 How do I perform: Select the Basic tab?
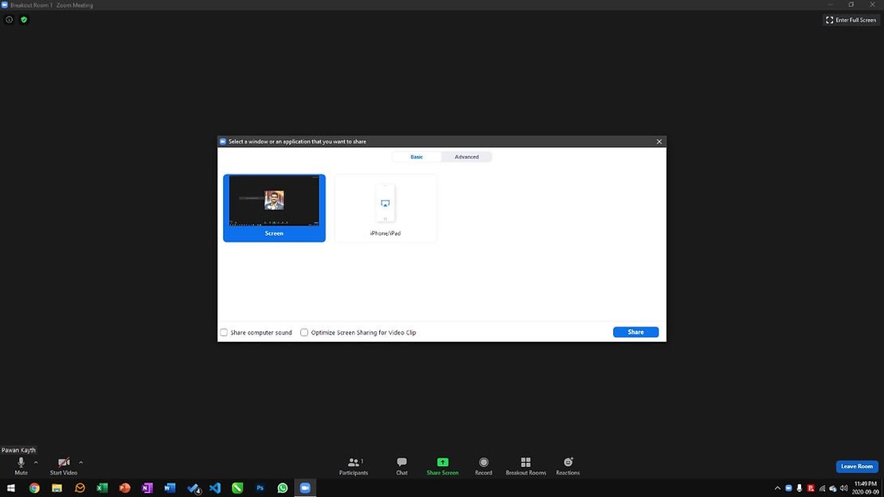point(417,157)
